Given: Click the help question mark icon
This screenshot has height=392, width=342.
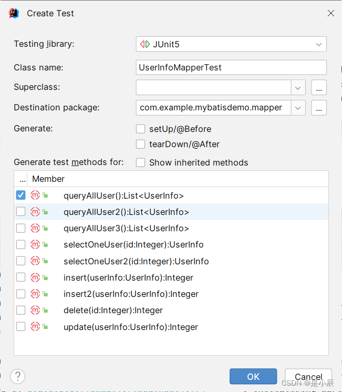Looking at the screenshot, I should tap(17, 376).
